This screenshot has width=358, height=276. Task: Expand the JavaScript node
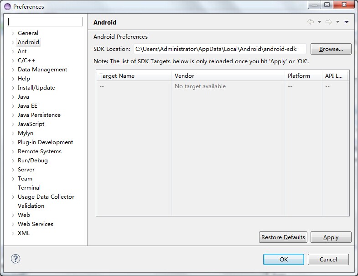click(13, 124)
